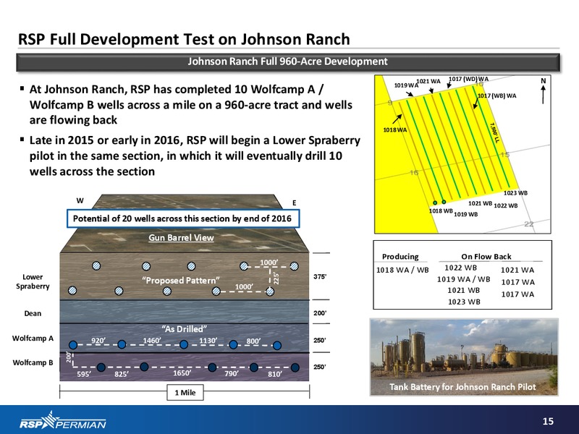Click the 'As Drilled' label

coord(185,329)
